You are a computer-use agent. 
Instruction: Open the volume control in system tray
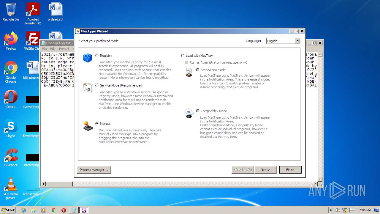[338, 210]
